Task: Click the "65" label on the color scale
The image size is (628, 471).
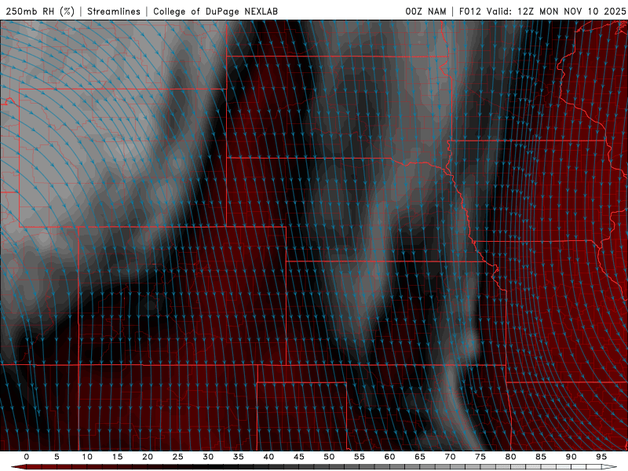Action: (420, 457)
